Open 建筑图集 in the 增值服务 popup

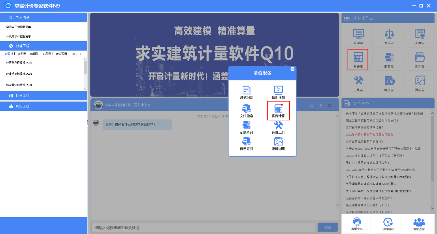278,144
